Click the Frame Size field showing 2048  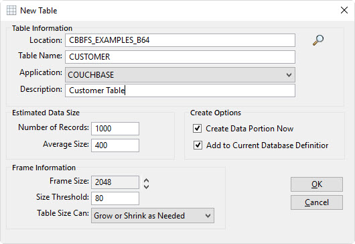[x=115, y=182]
